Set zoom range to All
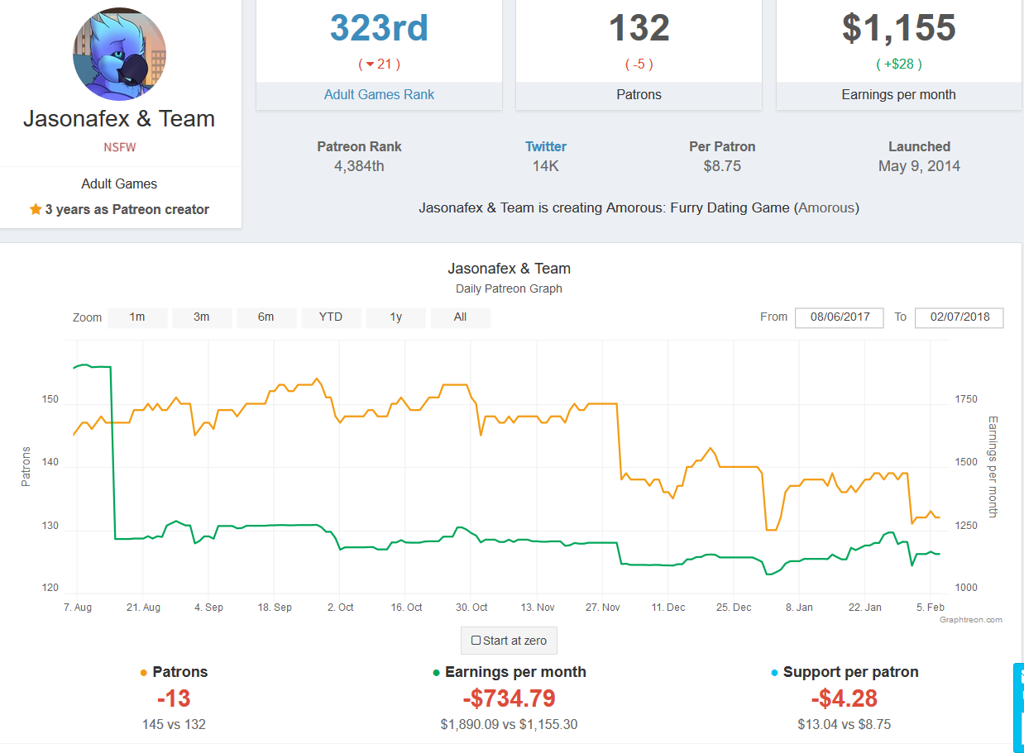Image resolution: width=1024 pixels, height=753 pixels. [461, 317]
